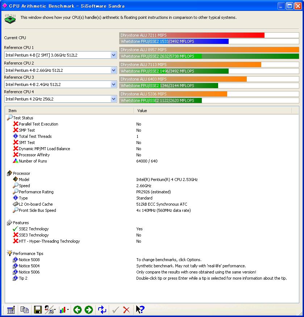Open the Reference CPU 4 dropdown
The height and width of the screenshot is (317, 304).
click(x=113, y=99)
